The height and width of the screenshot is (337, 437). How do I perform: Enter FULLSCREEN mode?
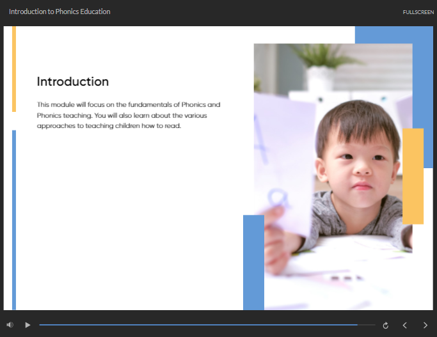click(418, 12)
